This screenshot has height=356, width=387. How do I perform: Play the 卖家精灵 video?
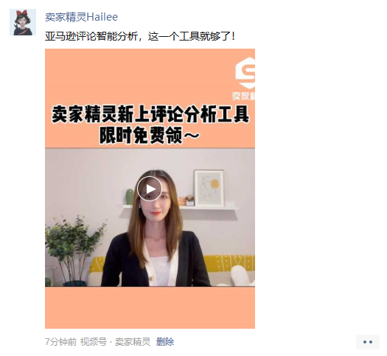pyautogui.click(x=150, y=189)
